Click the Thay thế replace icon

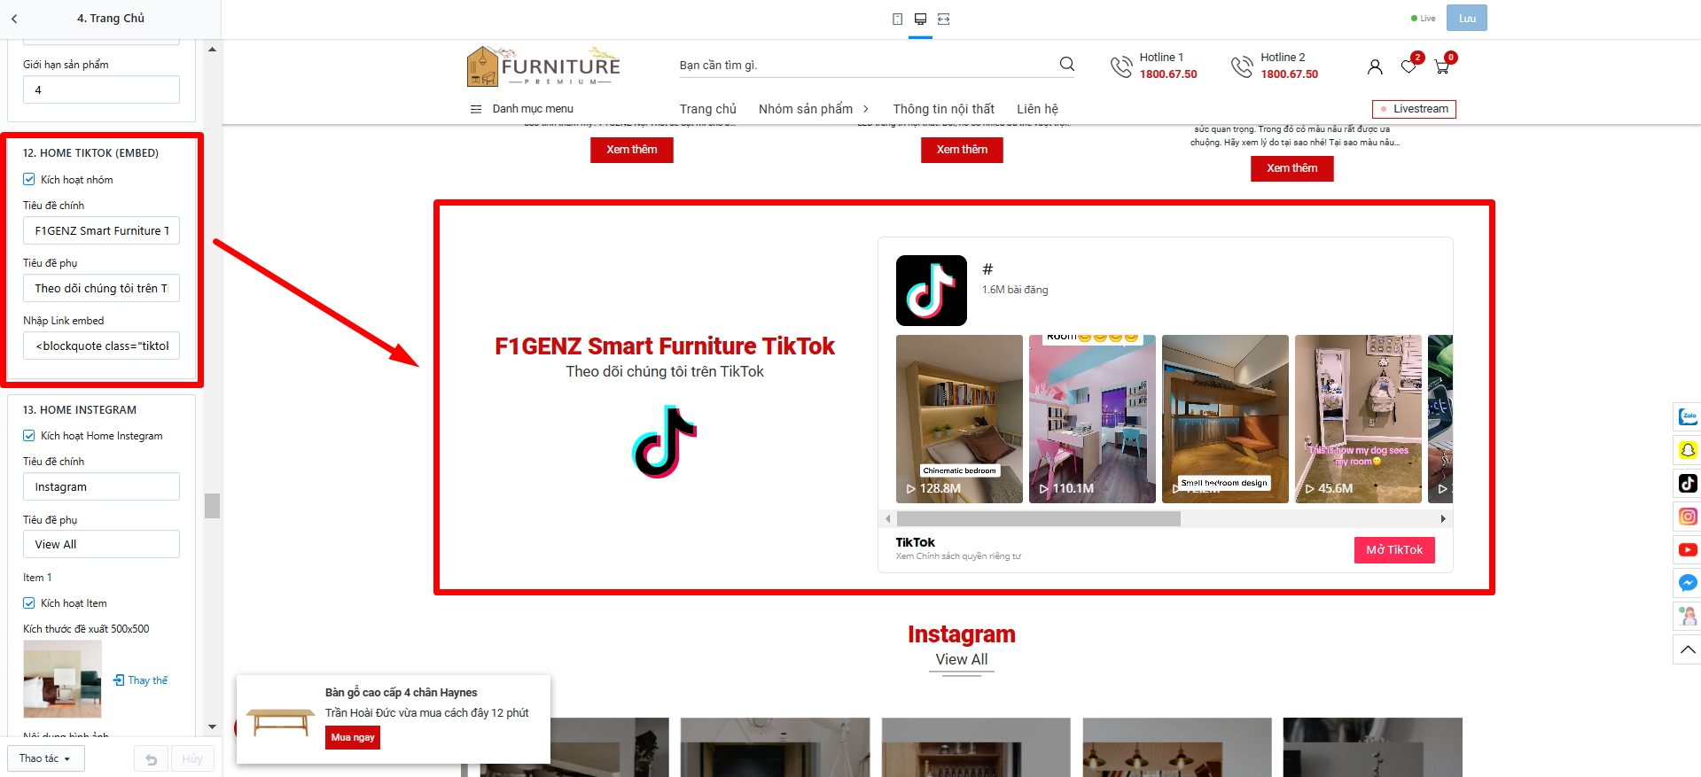click(119, 680)
